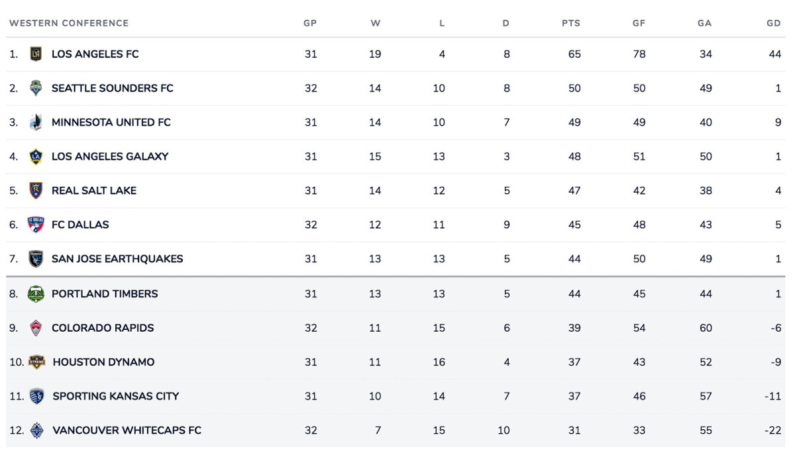Image resolution: width=795 pixels, height=455 pixels.
Task: Sort table by GF column header
Action: point(639,23)
